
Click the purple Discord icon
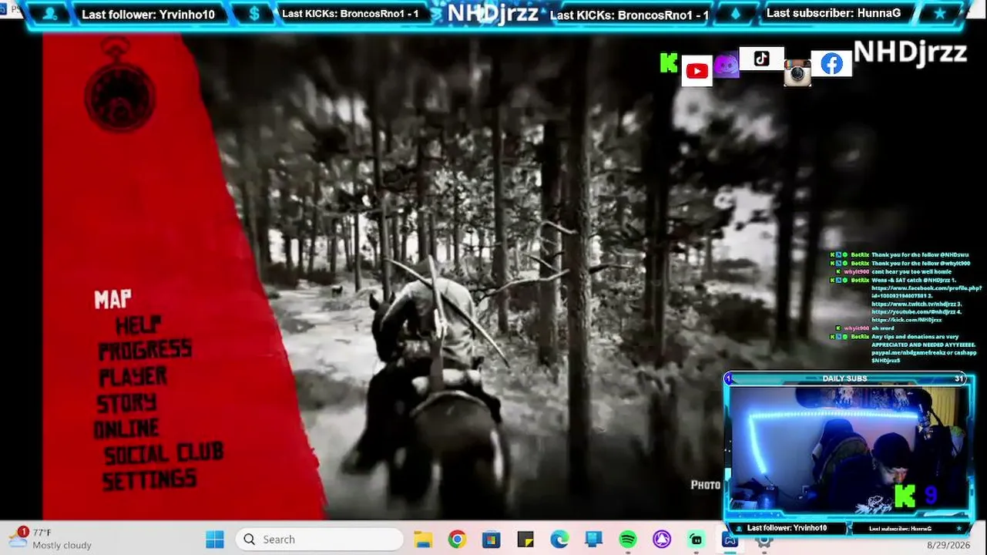point(727,66)
